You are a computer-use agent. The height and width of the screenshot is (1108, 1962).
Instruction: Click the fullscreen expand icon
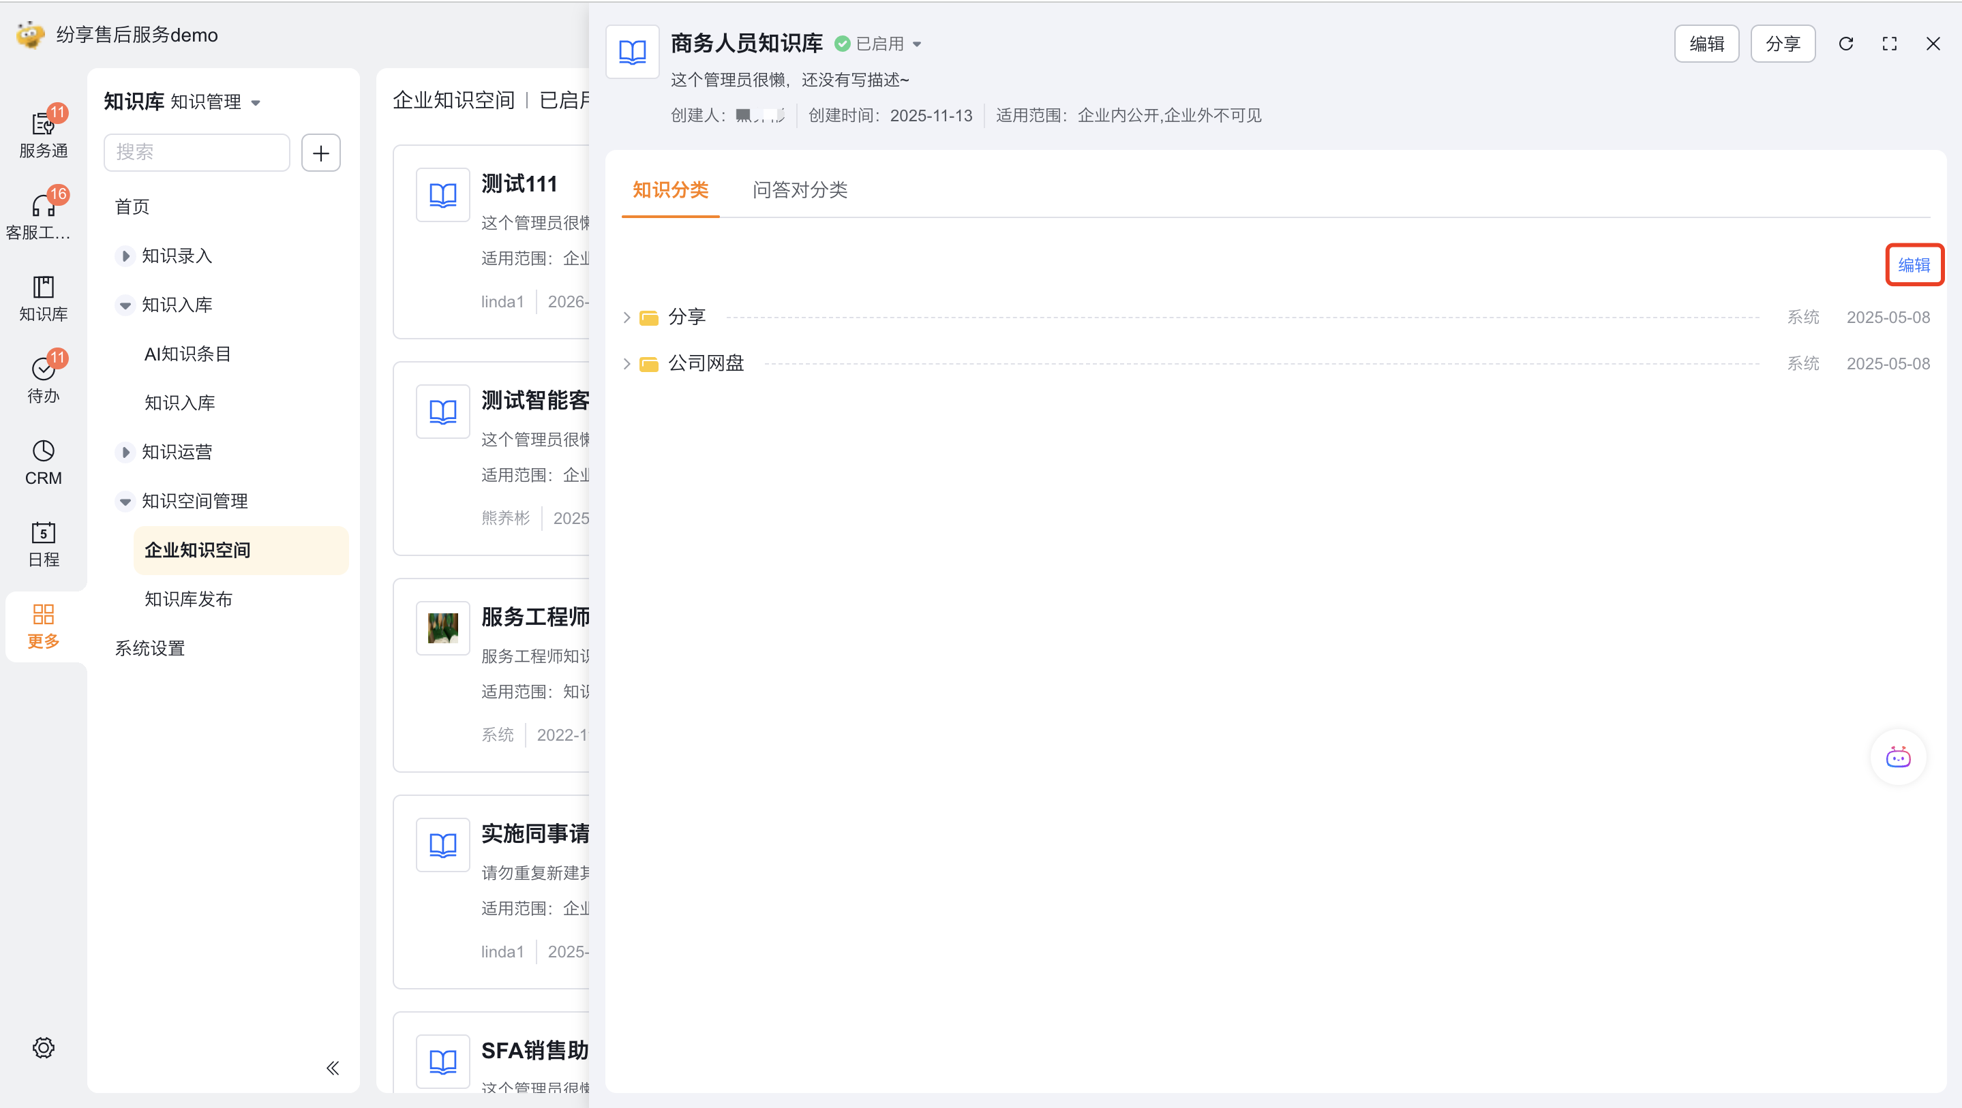(x=1890, y=44)
